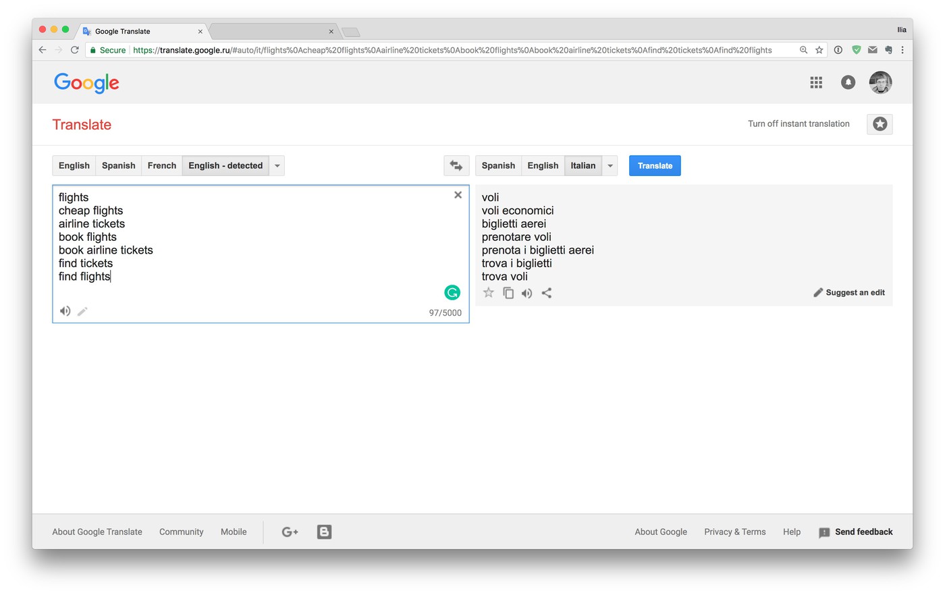Star the Italian translation result
The image size is (945, 595).
[489, 293]
